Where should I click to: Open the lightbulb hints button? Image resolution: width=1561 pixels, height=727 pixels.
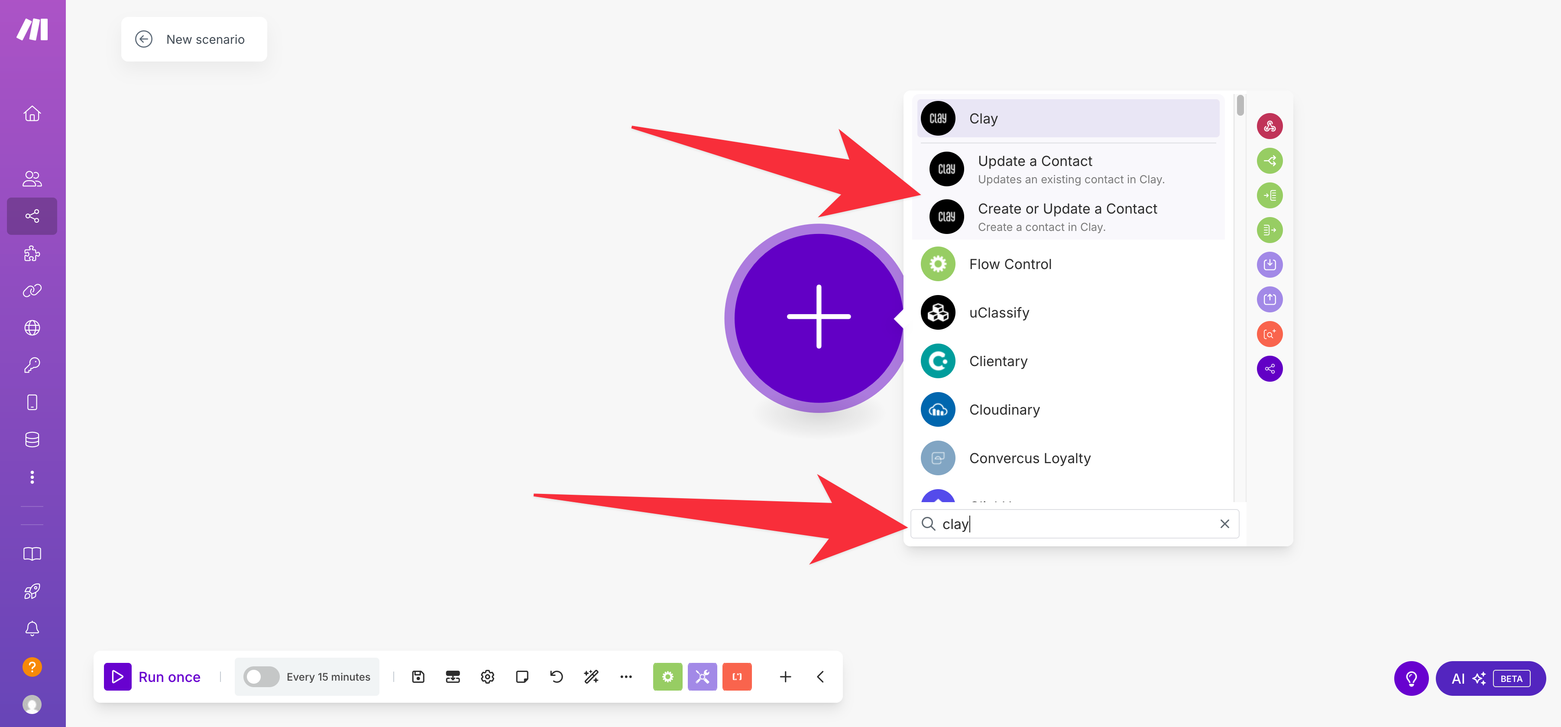coord(1411,678)
